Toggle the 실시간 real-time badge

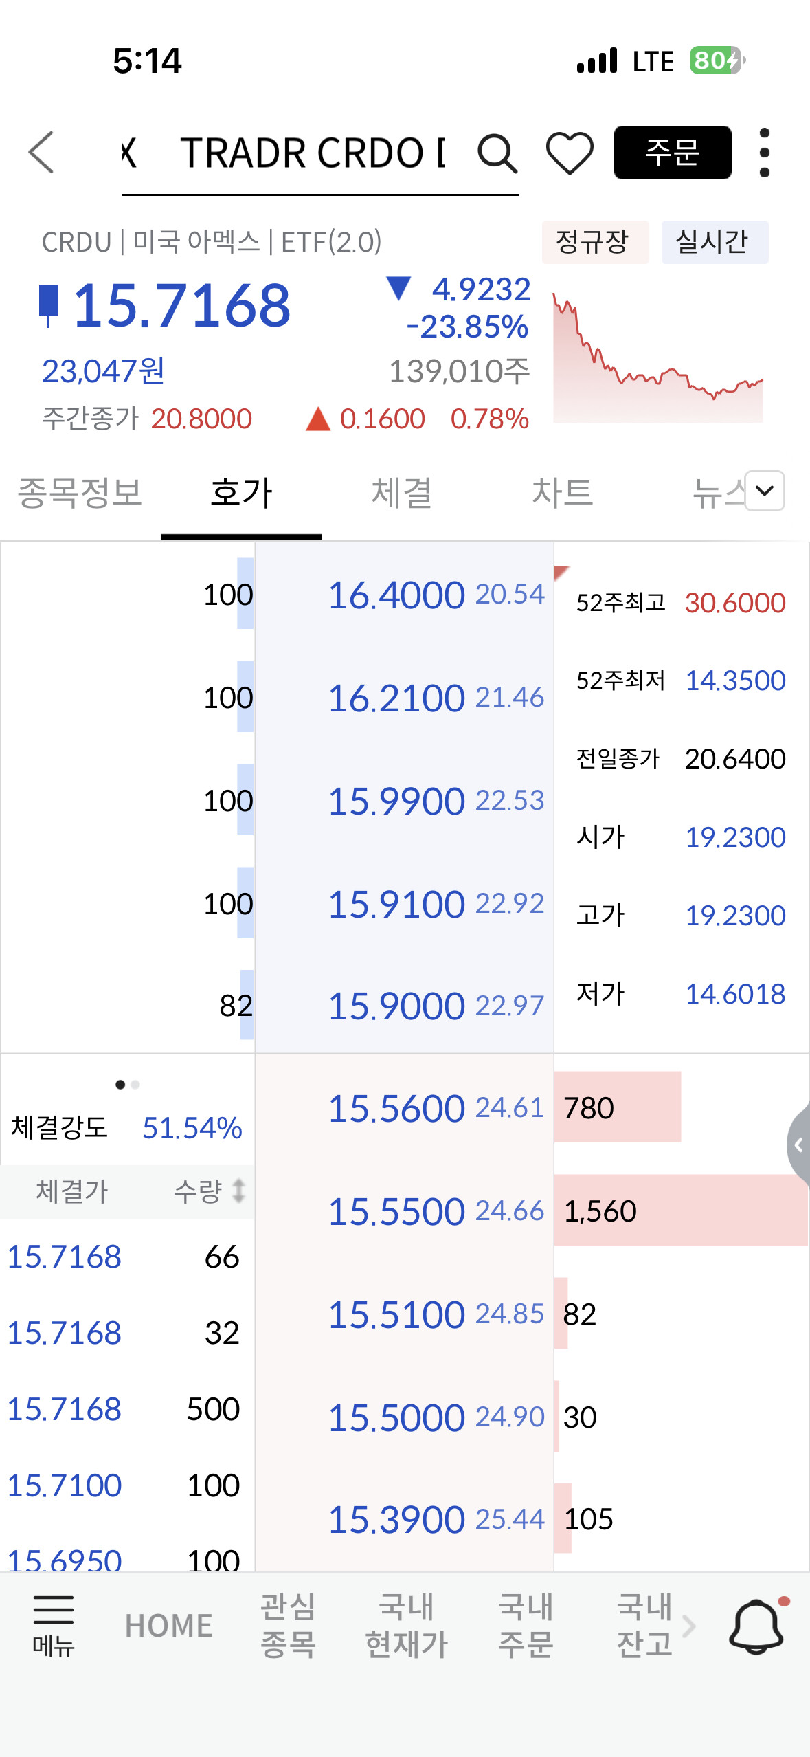[714, 242]
